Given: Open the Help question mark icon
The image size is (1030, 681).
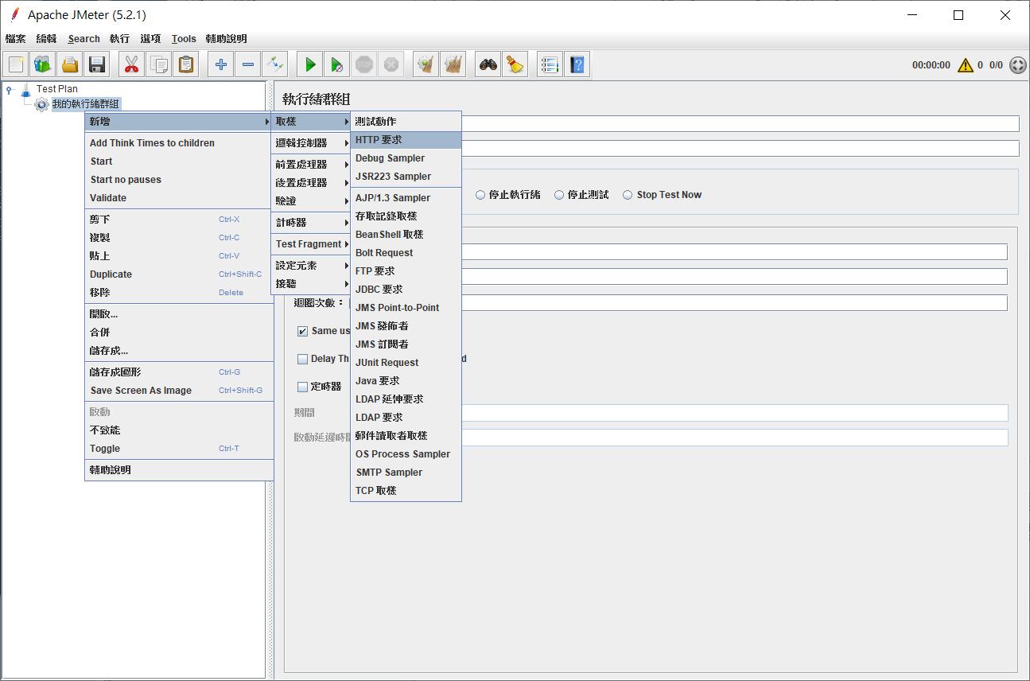Looking at the screenshot, I should [577, 64].
